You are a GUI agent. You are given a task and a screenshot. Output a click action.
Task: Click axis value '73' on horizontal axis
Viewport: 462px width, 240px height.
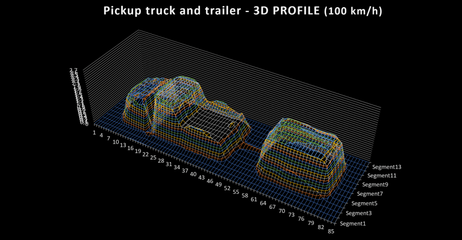click(291, 215)
